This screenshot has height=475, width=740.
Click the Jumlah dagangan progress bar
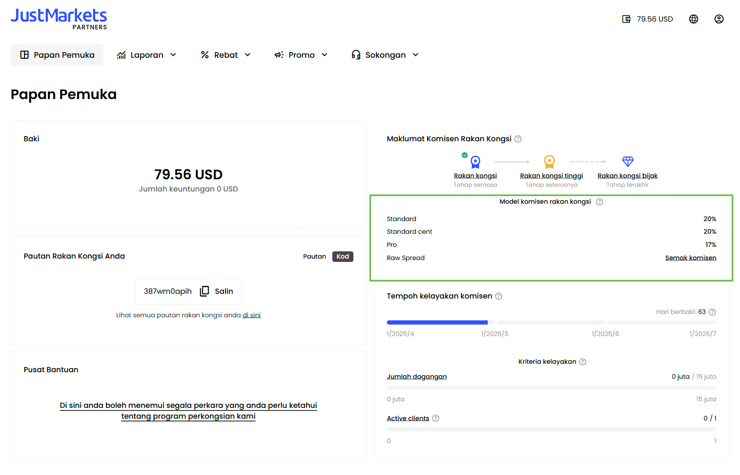point(552,388)
